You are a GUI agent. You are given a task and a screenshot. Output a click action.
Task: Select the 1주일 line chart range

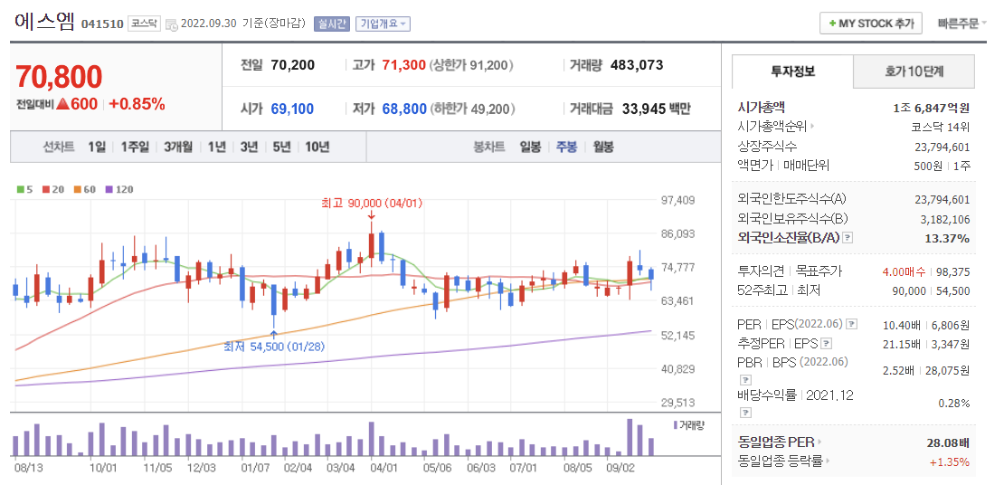point(135,147)
